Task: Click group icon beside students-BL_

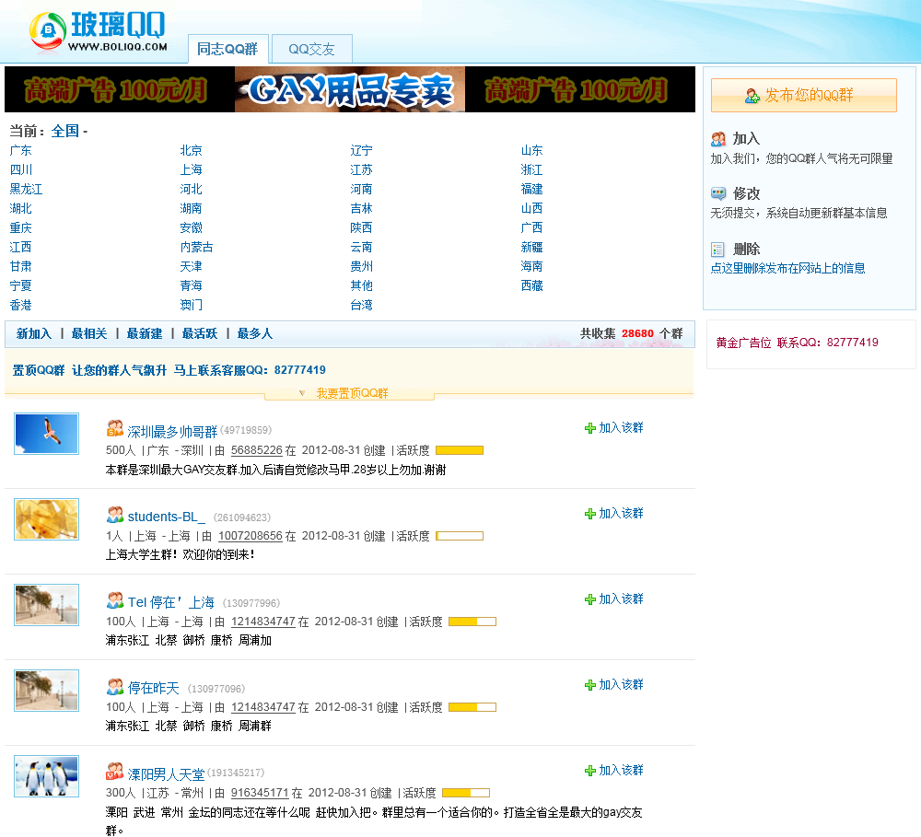Action: pyautogui.click(x=114, y=515)
